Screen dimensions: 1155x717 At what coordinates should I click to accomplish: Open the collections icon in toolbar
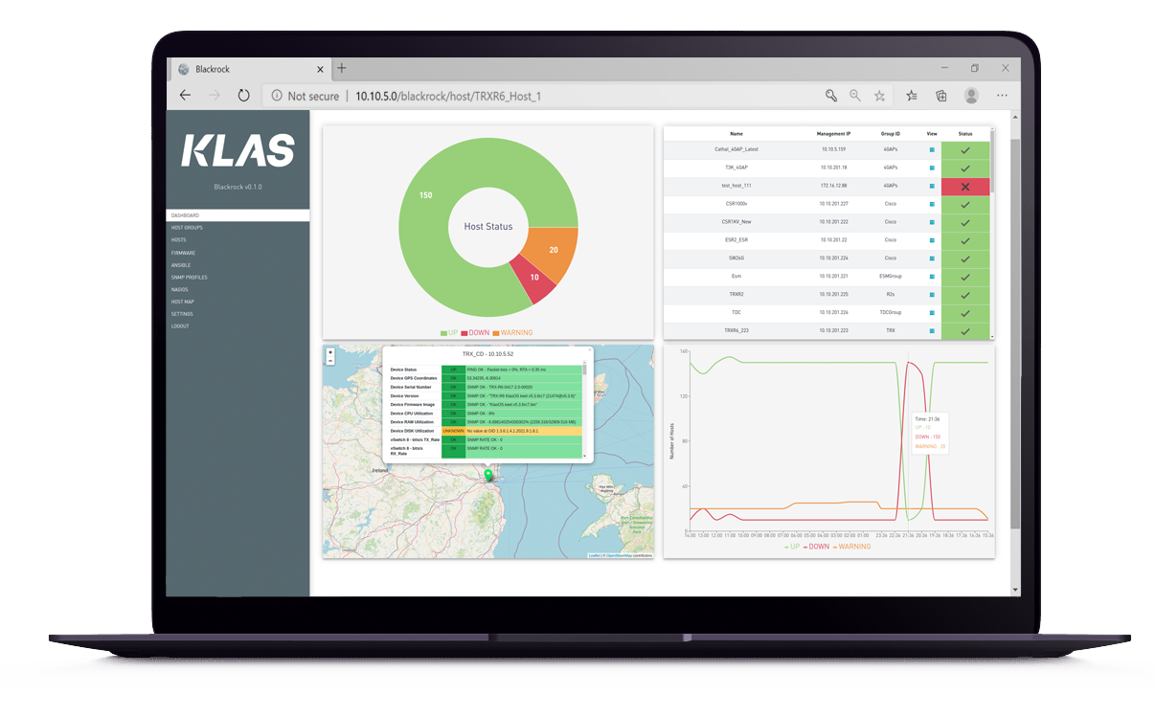(941, 96)
